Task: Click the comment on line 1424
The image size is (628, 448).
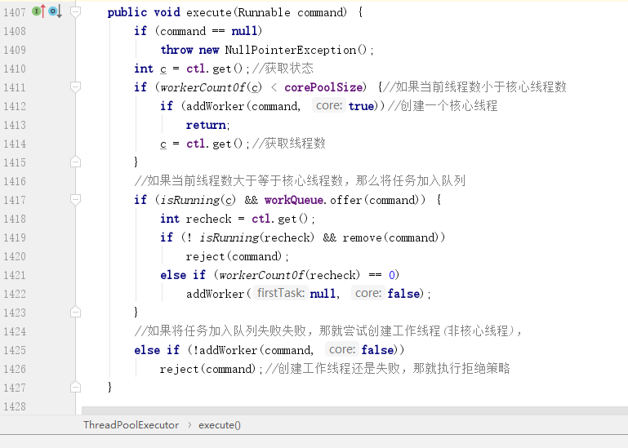Action: coord(328,330)
